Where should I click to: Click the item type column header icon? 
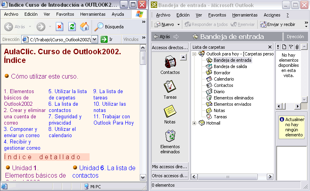point(284,47)
